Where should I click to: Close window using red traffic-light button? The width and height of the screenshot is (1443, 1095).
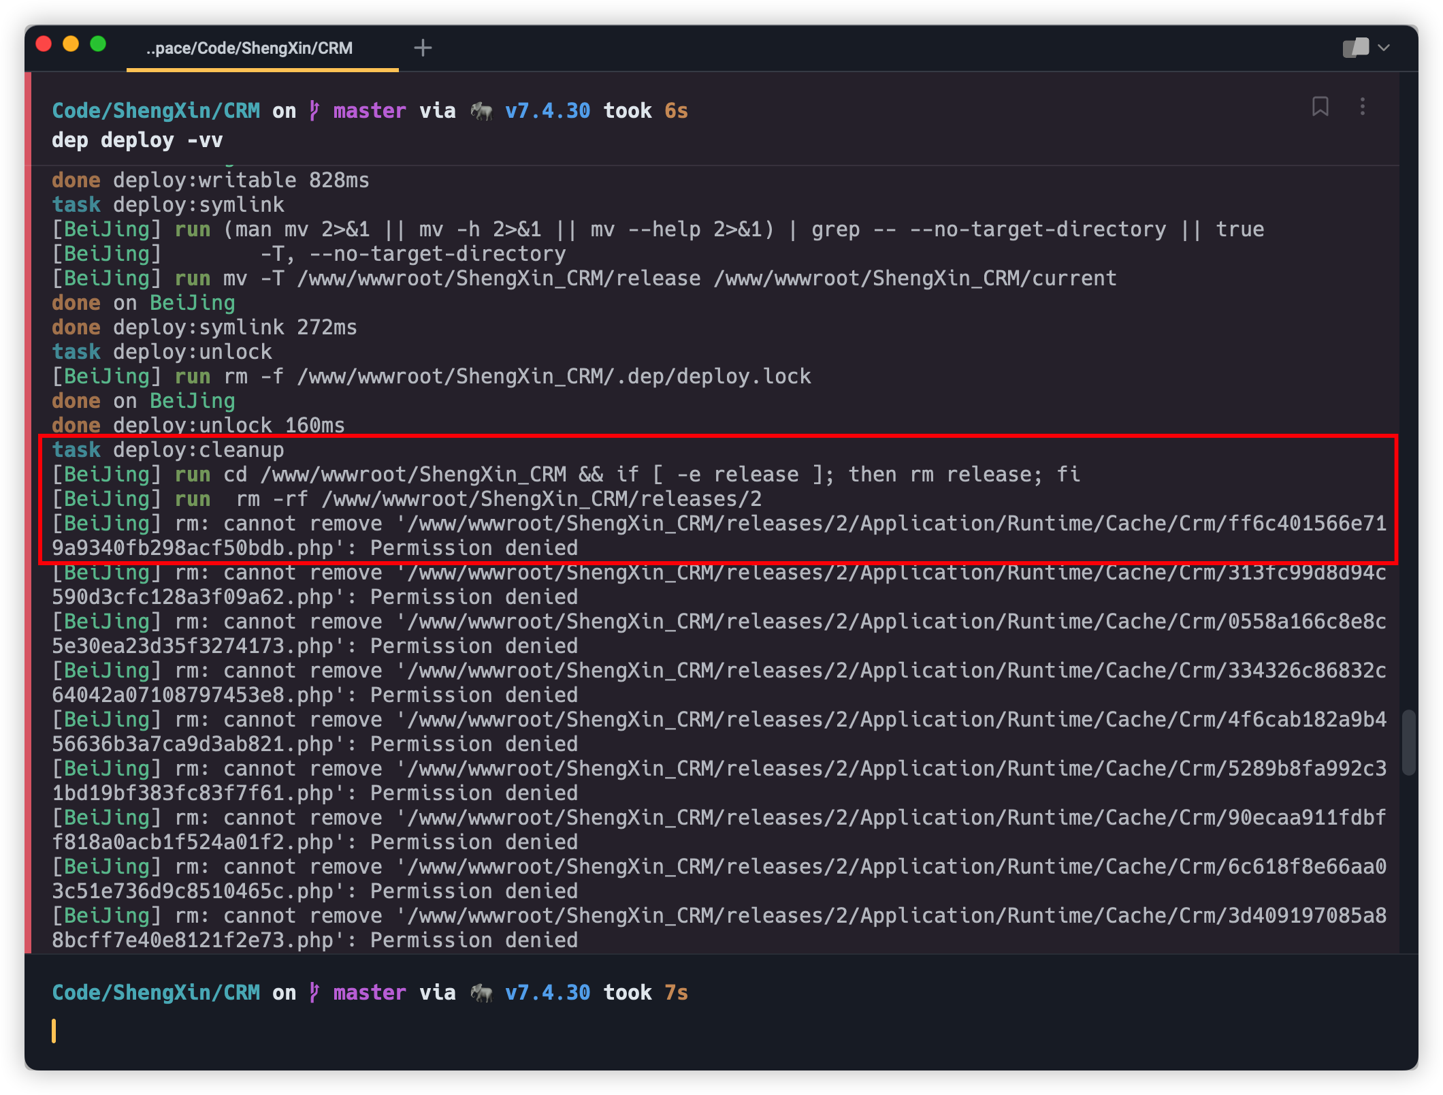pyautogui.click(x=44, y=44)
